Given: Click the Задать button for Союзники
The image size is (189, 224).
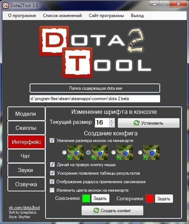Looking at the screenshot, I should pyautogui.click(x=100, y=198).
